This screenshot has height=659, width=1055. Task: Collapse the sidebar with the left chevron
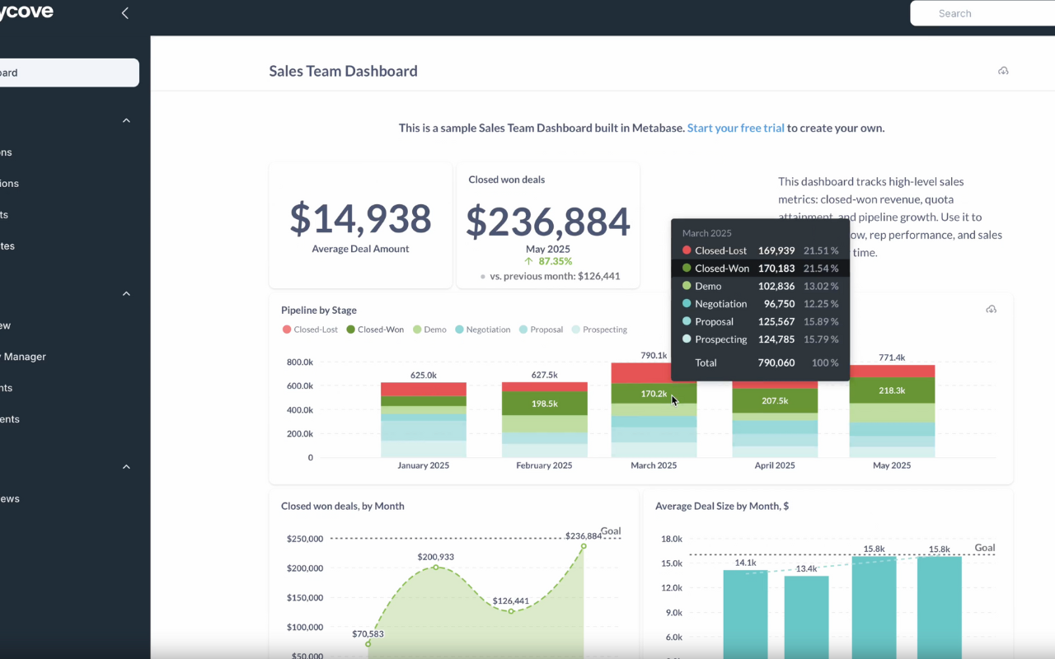point(125,13)
